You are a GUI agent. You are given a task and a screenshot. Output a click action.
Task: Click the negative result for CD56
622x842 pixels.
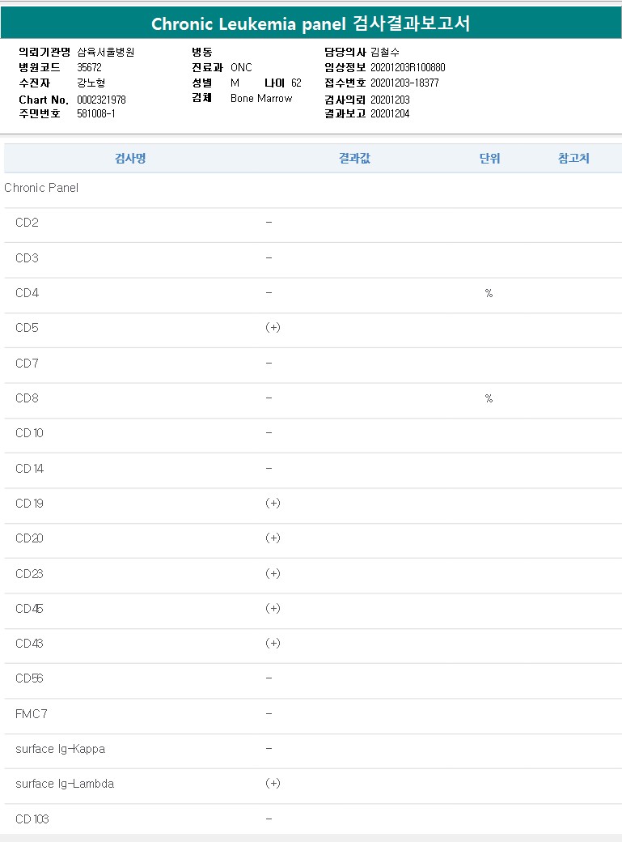269,678
